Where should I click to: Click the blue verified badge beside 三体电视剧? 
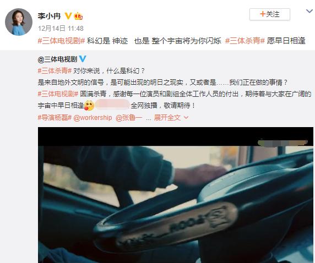(83, 59)
